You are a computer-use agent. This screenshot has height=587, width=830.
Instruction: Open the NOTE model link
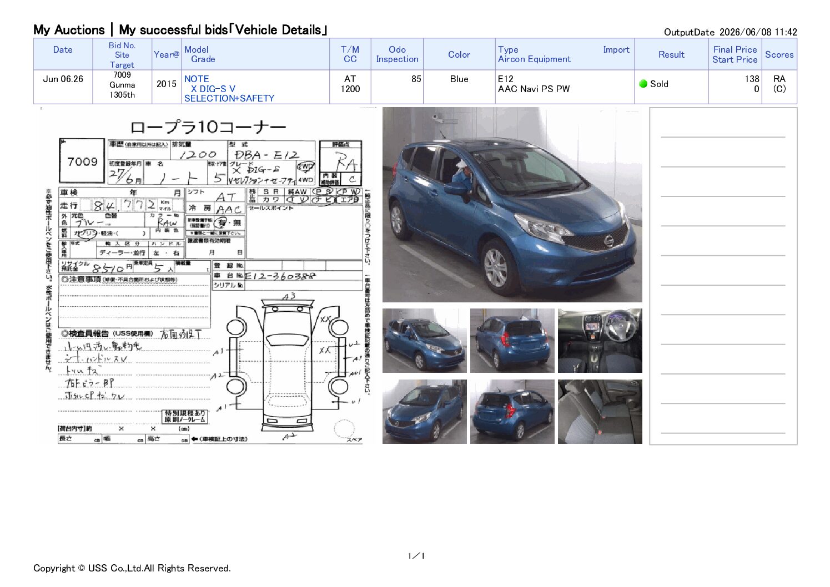[197, 79]
